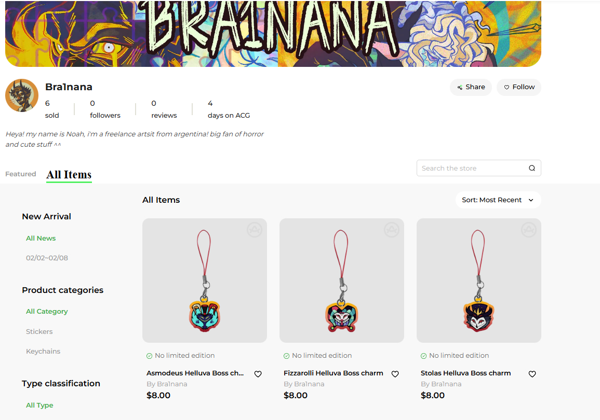Follow the Bra1nana store
Viewport: 600px width, 420px height.
tap(518, 87)
